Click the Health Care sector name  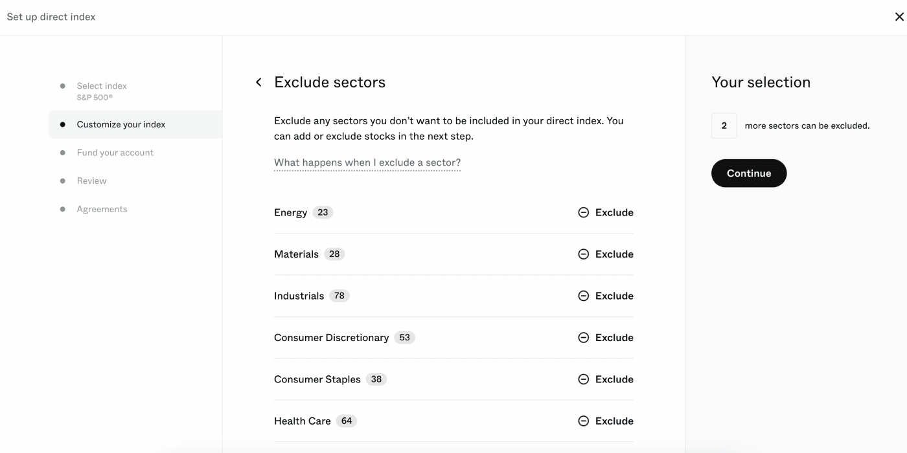303,421
